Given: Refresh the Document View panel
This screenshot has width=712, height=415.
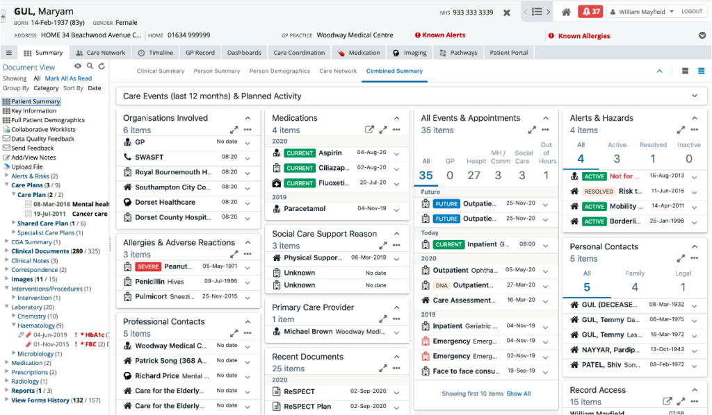Looking at the screenshot, I should pos(102,67).
